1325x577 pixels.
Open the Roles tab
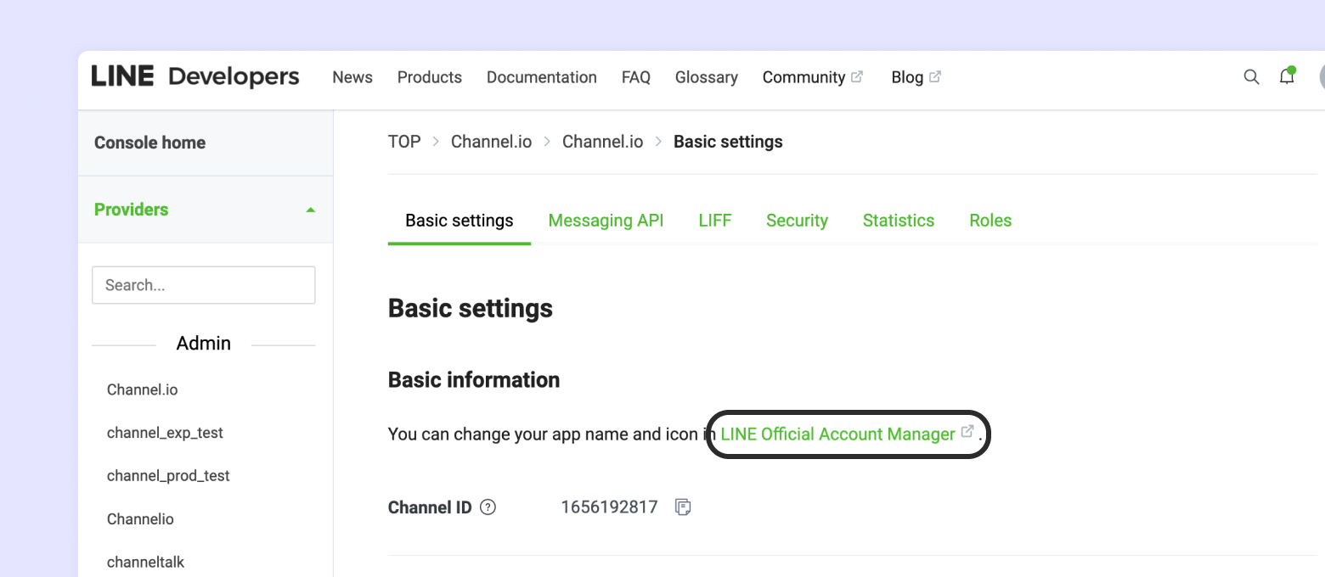click(990, 221)
